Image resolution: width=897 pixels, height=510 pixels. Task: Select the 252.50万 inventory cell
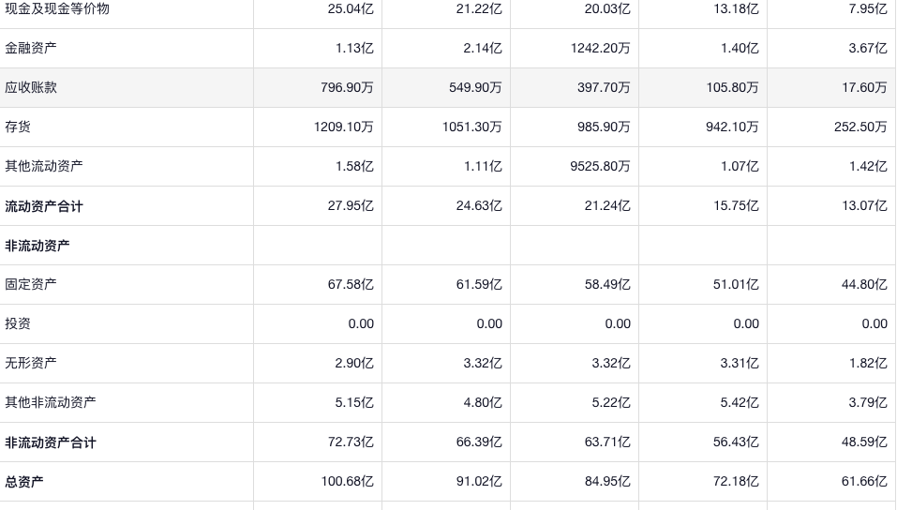(860, 127)
